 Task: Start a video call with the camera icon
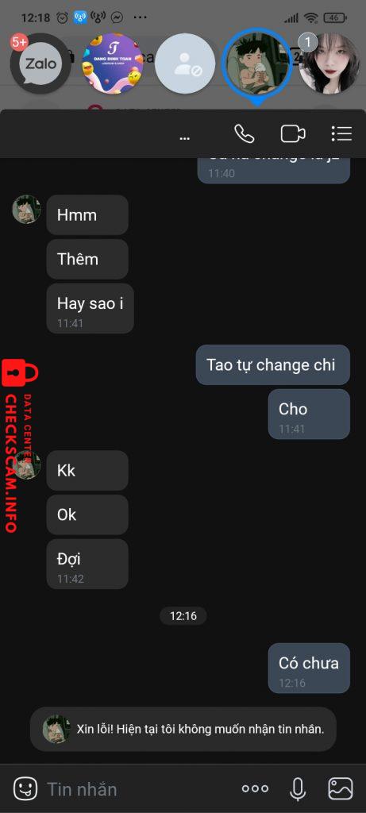(293, 133)
